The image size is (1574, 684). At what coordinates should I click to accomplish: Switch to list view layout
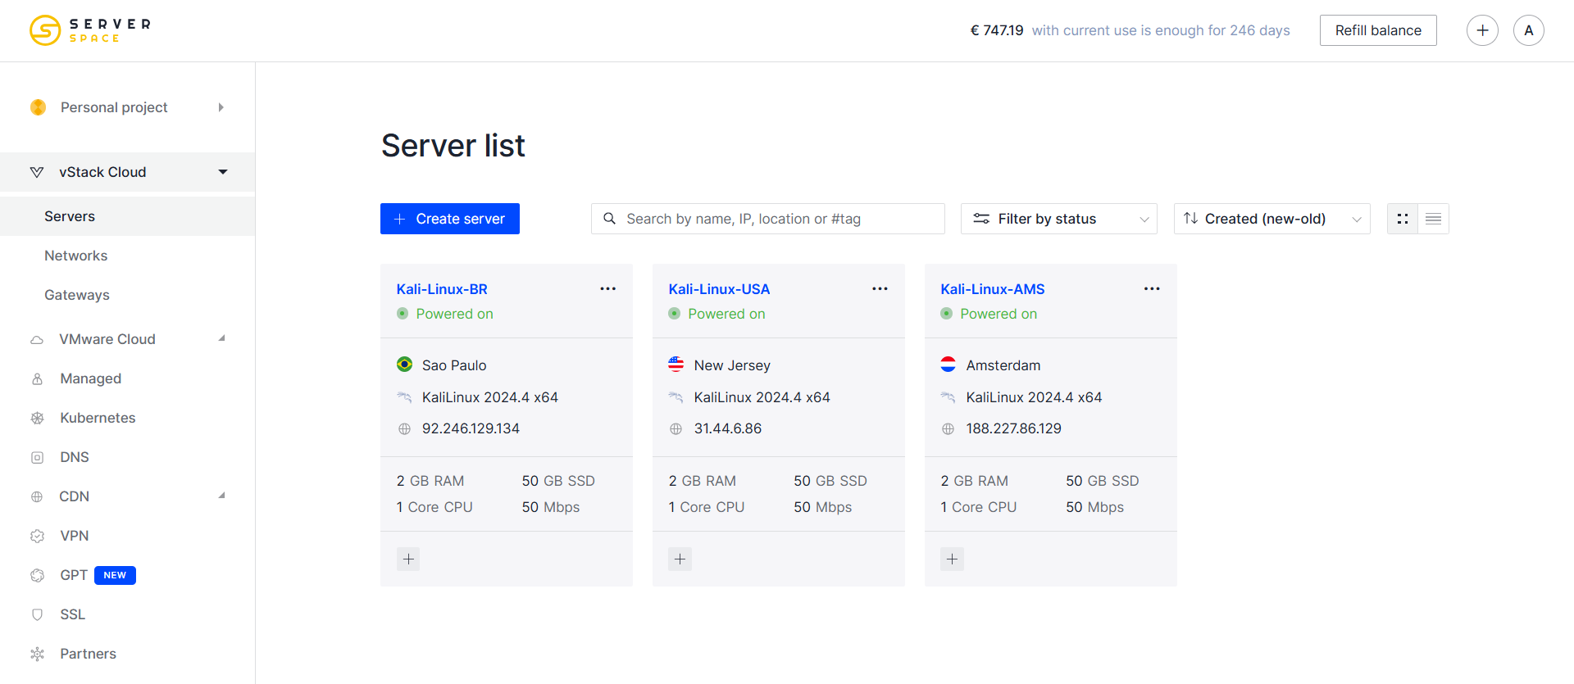pos(1433,219)
